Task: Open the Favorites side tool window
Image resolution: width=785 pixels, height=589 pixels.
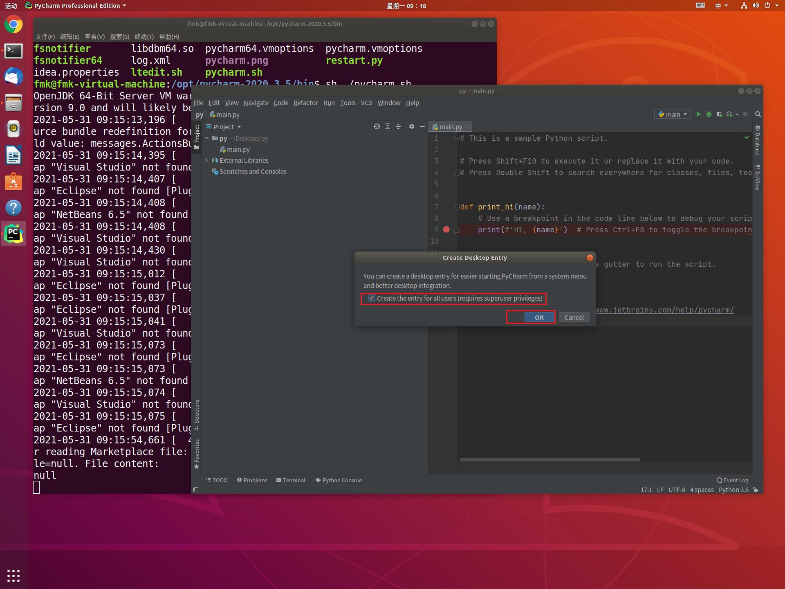Action: click(197, 454)
